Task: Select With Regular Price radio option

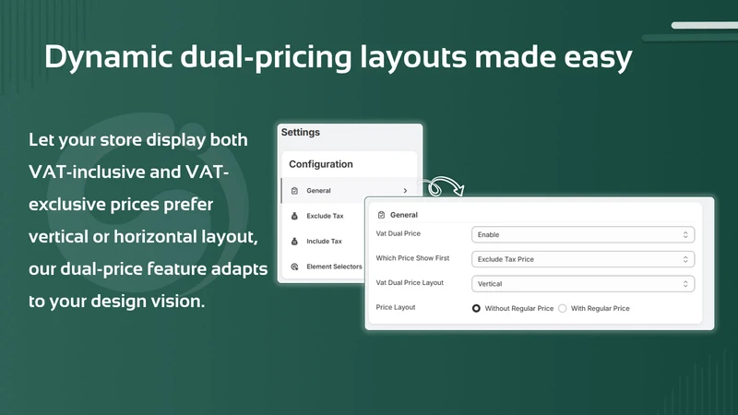Action: coord(563,308)
